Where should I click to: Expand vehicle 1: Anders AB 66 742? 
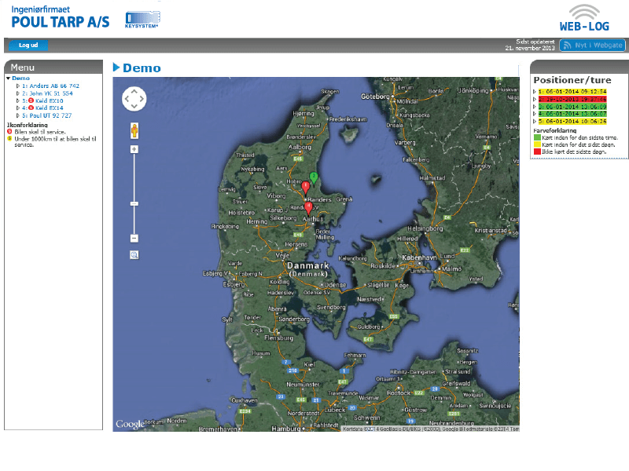click(x=18, y=86)
